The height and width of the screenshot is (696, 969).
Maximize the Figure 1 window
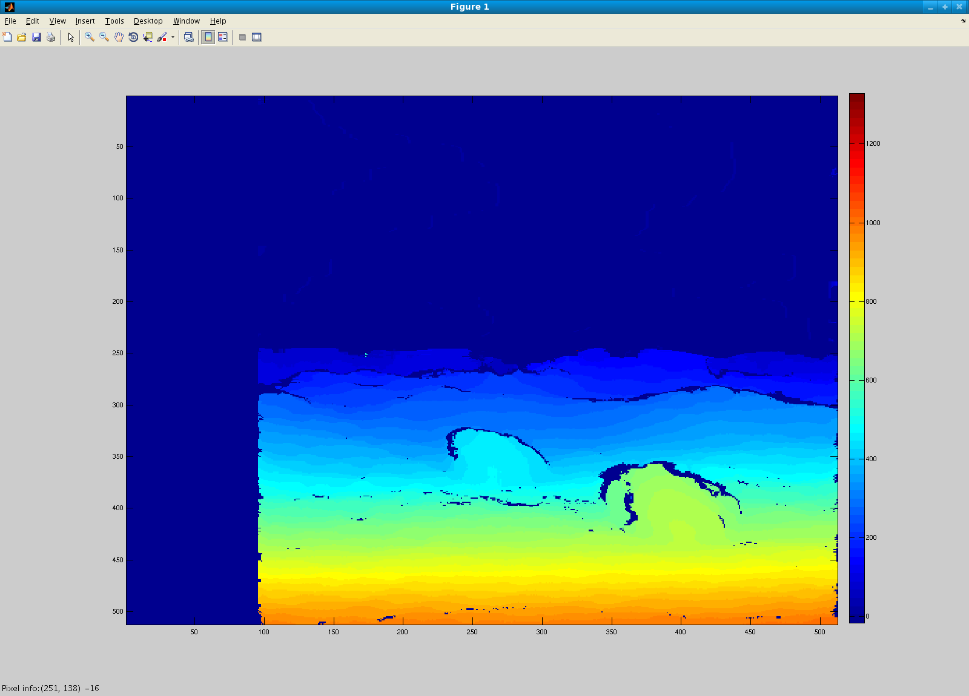click(x=945, y=7)
